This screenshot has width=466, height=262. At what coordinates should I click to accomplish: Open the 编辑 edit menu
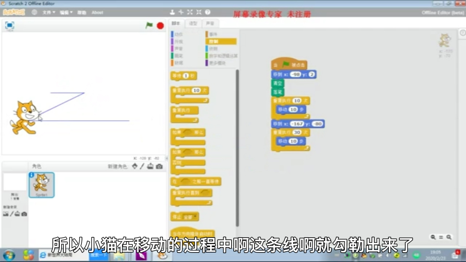click(x=65, y=12)
